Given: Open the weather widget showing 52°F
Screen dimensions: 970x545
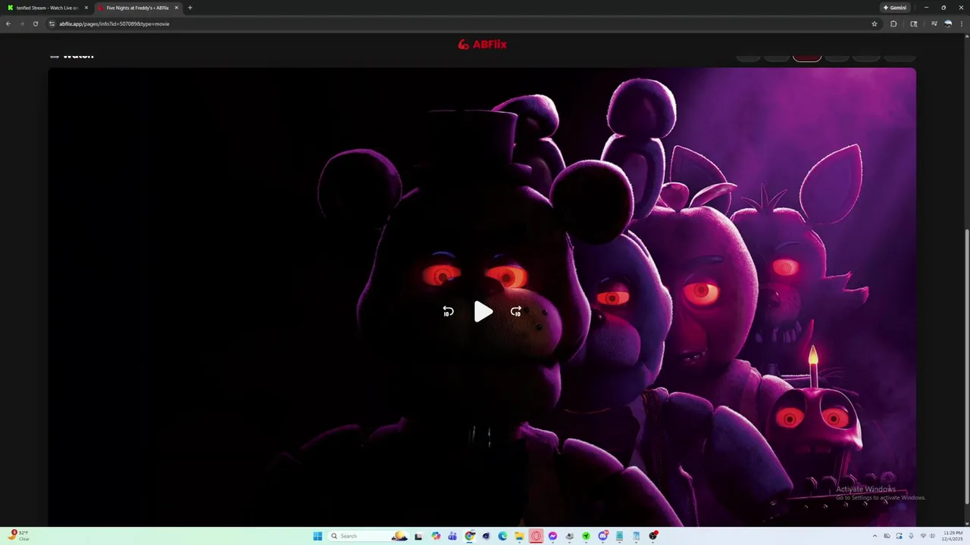Looking at the screenshot, I should point(19,536).
